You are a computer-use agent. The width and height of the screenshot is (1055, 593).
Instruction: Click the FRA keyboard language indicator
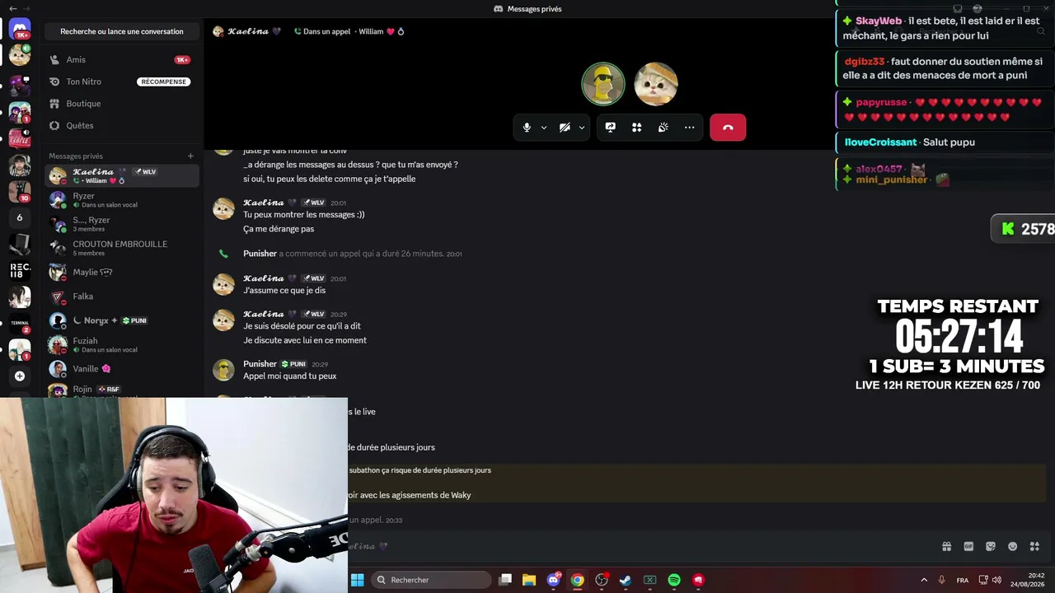(x=963, y=580)
